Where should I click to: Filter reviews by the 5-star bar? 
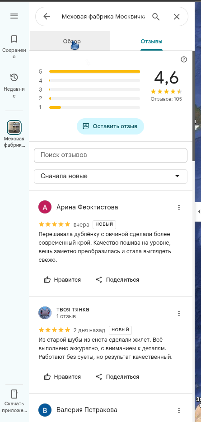[94, 72]
